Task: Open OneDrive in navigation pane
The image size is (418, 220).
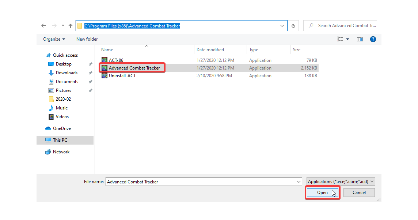Action: (x=62, y=128)
